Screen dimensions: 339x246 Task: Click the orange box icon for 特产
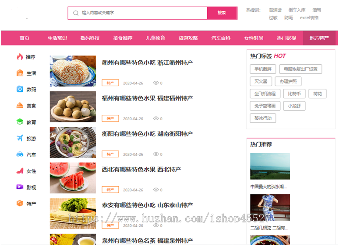pyautogui.click(x=20, y=203)
